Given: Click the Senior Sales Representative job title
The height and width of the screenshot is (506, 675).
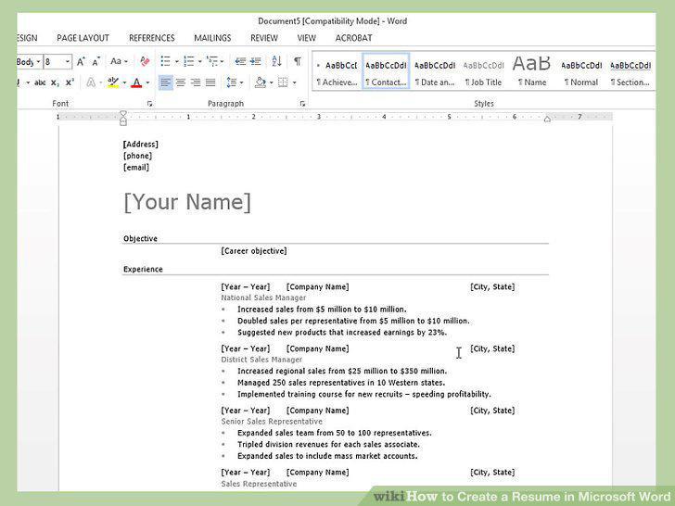Looking at the screenshot, I should [271, 422].
